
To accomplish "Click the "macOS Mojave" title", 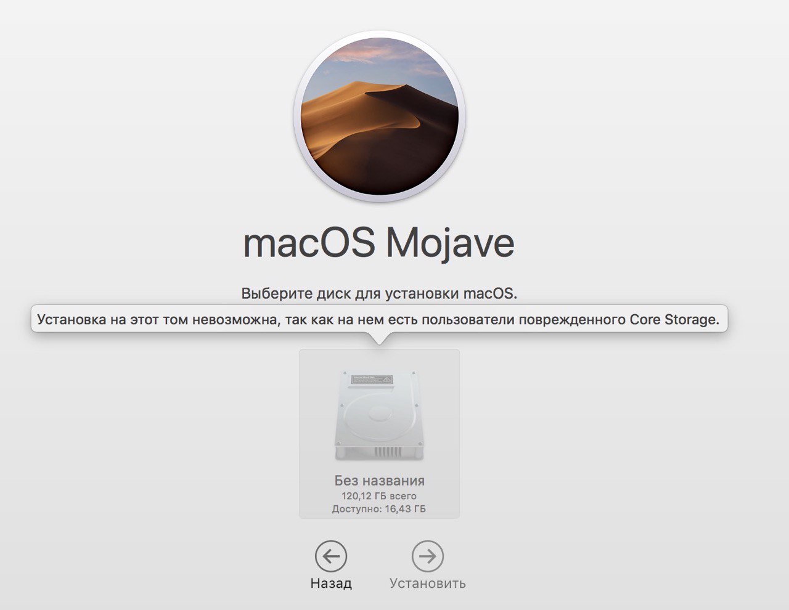I will tap(379, 243).
